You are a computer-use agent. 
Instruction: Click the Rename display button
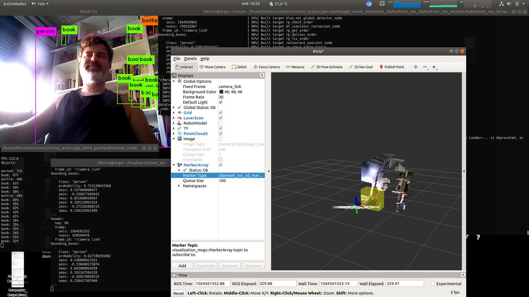(253, 266)
